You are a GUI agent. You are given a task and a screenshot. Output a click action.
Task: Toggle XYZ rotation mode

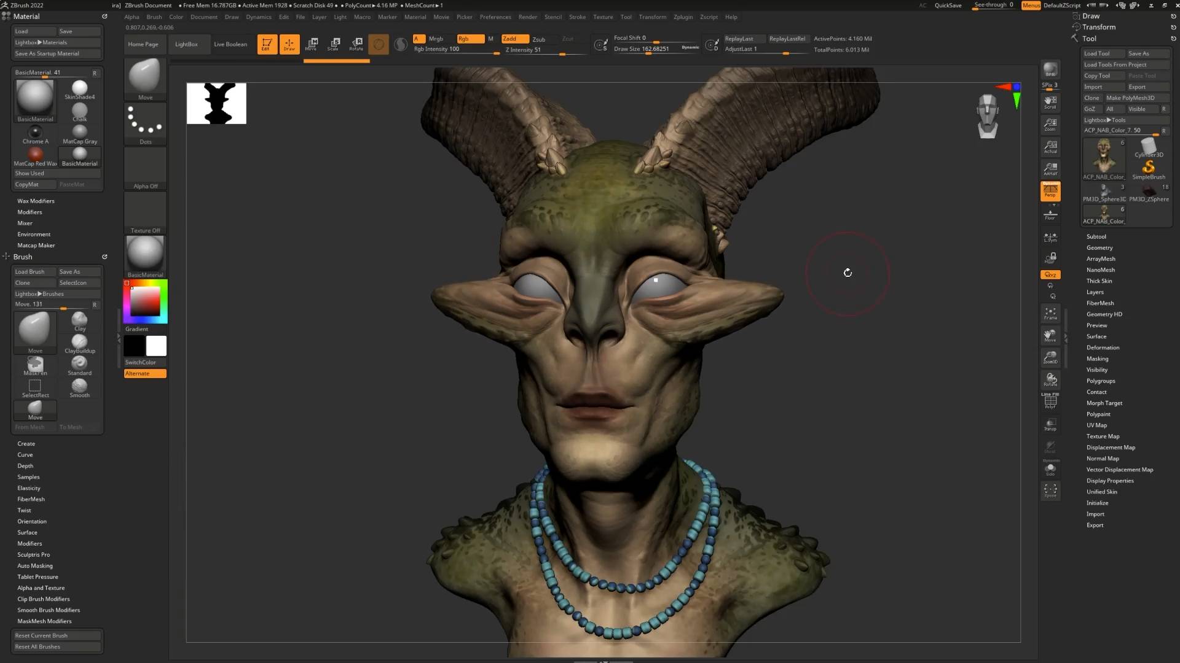tap(1050, 274)
